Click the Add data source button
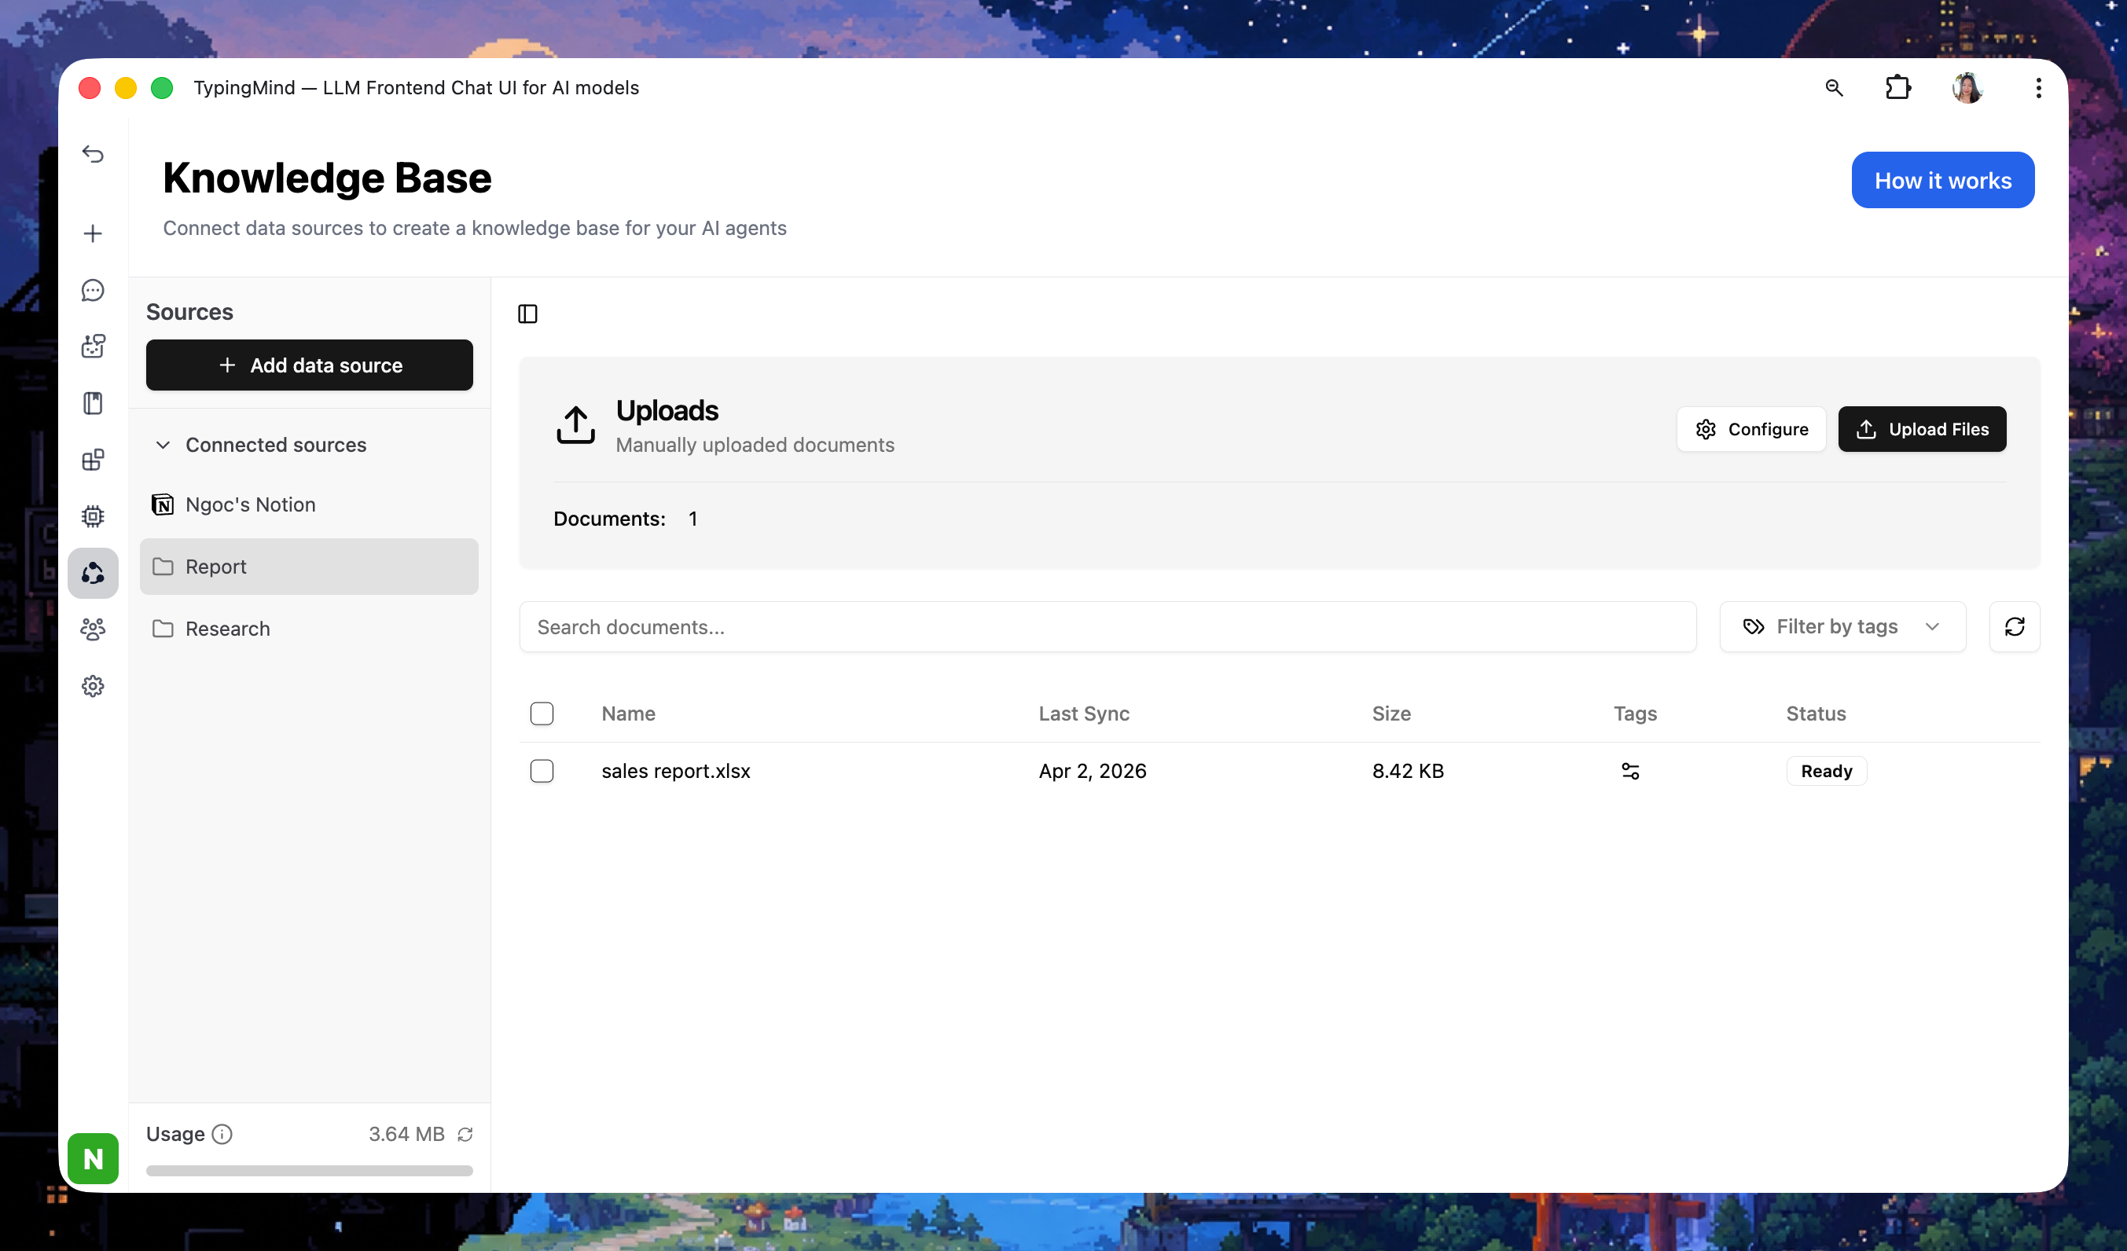This screenshot has height=1251, width=2127. tap(309, 365)
